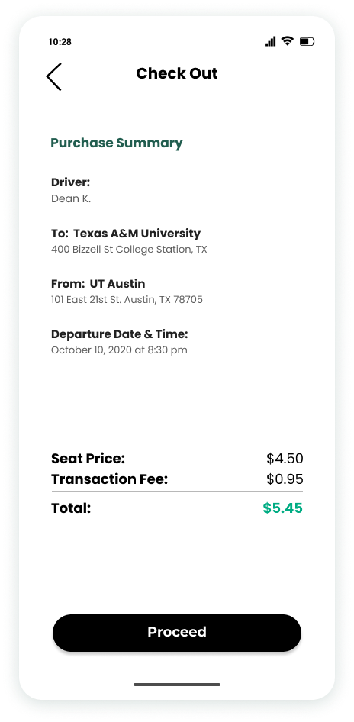Click the cellular signal bars icon

270,41
